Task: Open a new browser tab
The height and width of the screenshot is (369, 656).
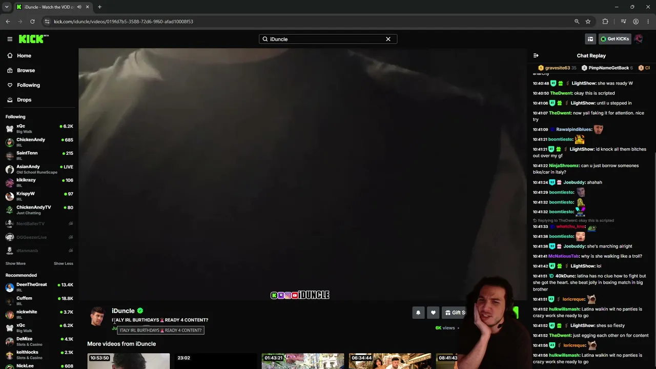Action: point(99,7)
